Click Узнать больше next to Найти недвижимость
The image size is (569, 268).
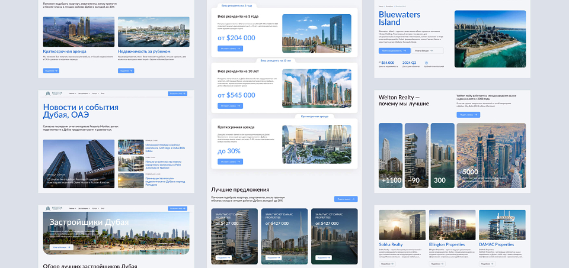tap(427, 51)
